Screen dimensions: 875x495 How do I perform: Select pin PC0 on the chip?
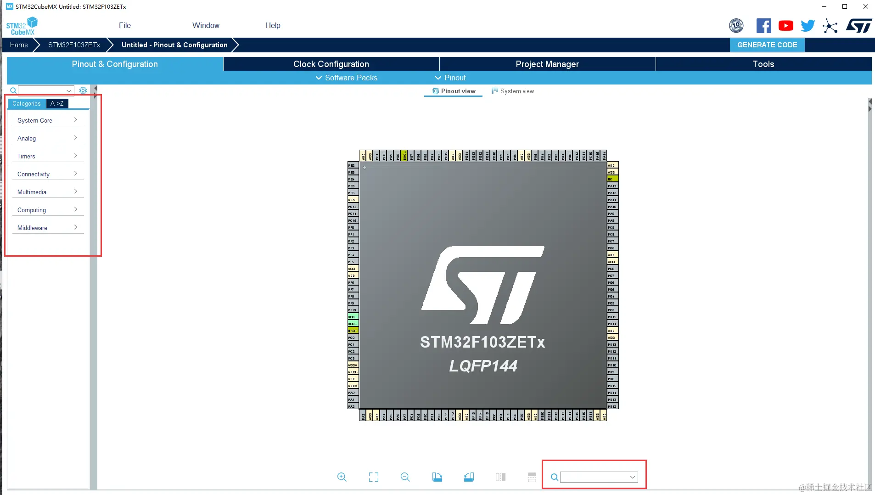point(353,337)
